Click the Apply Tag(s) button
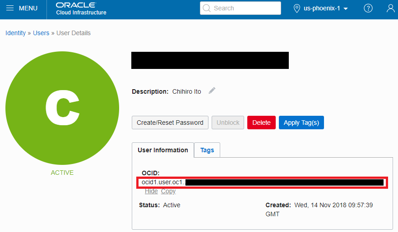The height and width of the screenshot is (232, 398). pos(301,123)
